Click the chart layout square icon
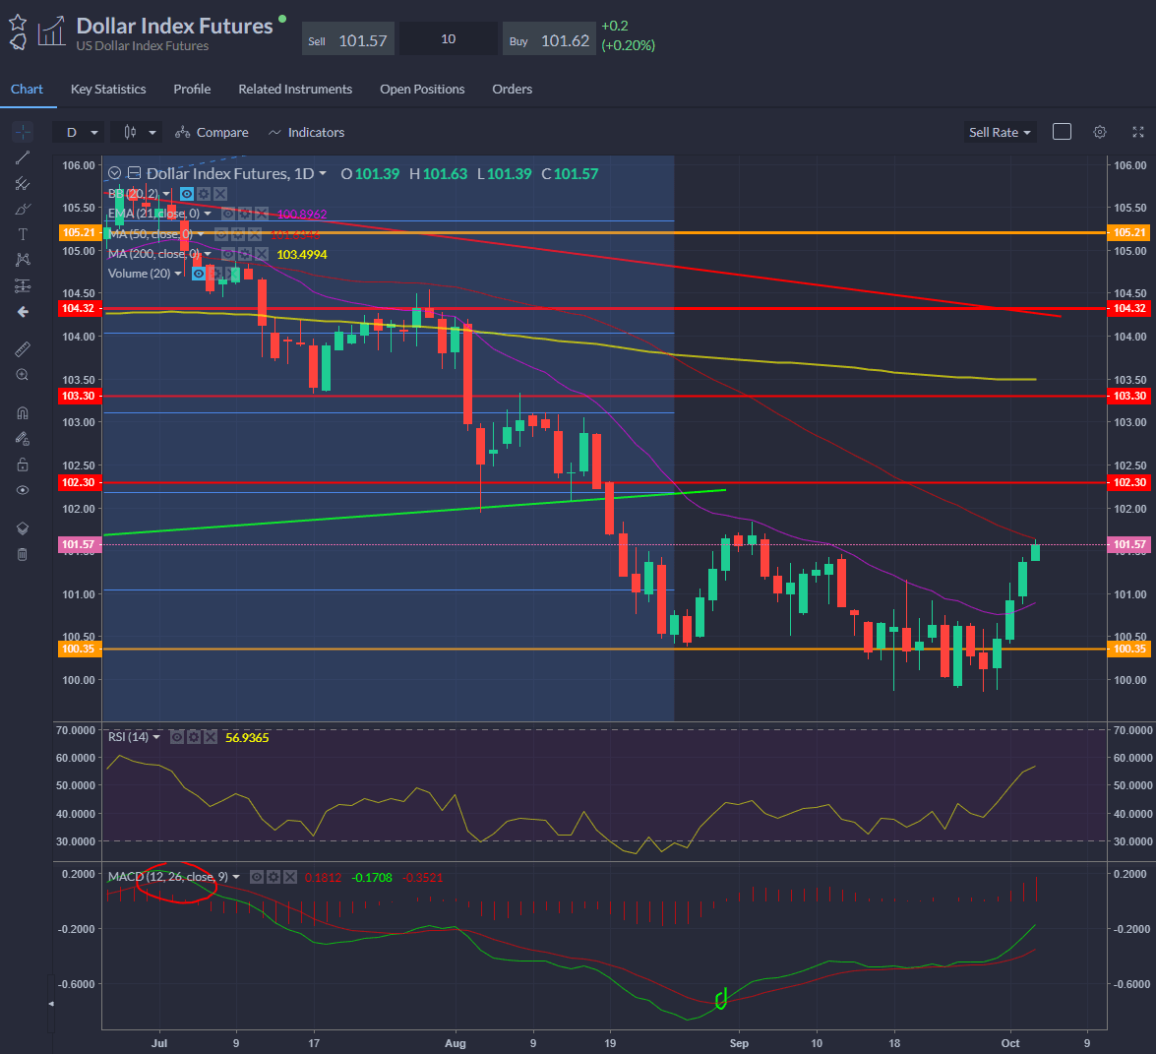 coord(1063,131)
